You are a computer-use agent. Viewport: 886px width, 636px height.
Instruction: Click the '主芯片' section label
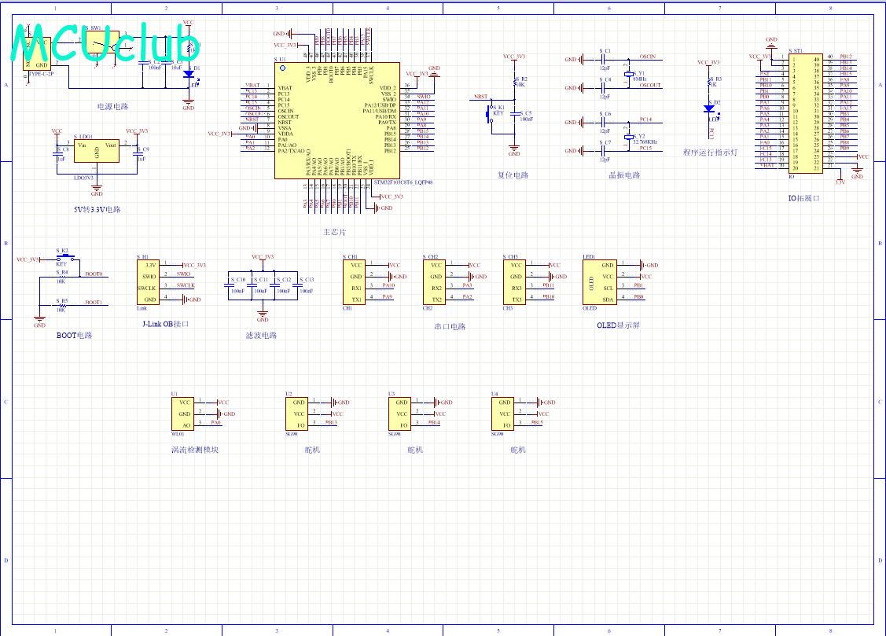pos(335,232)
